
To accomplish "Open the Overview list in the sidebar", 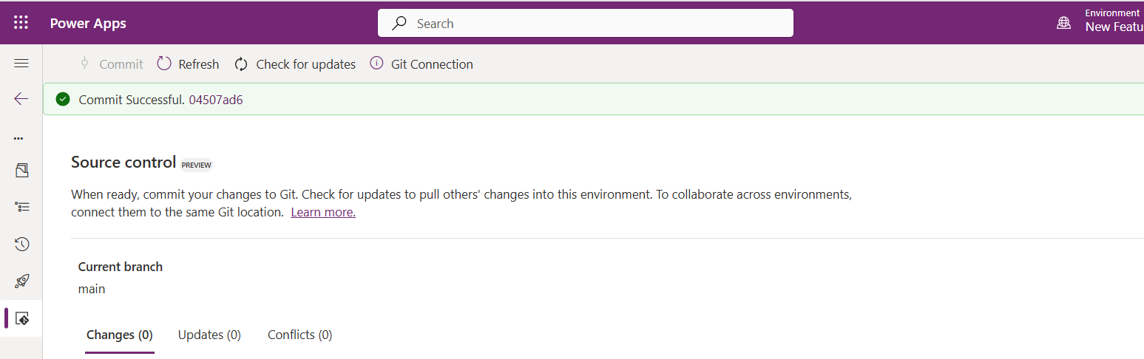I will pyautogui.click(x=21, y=208).
